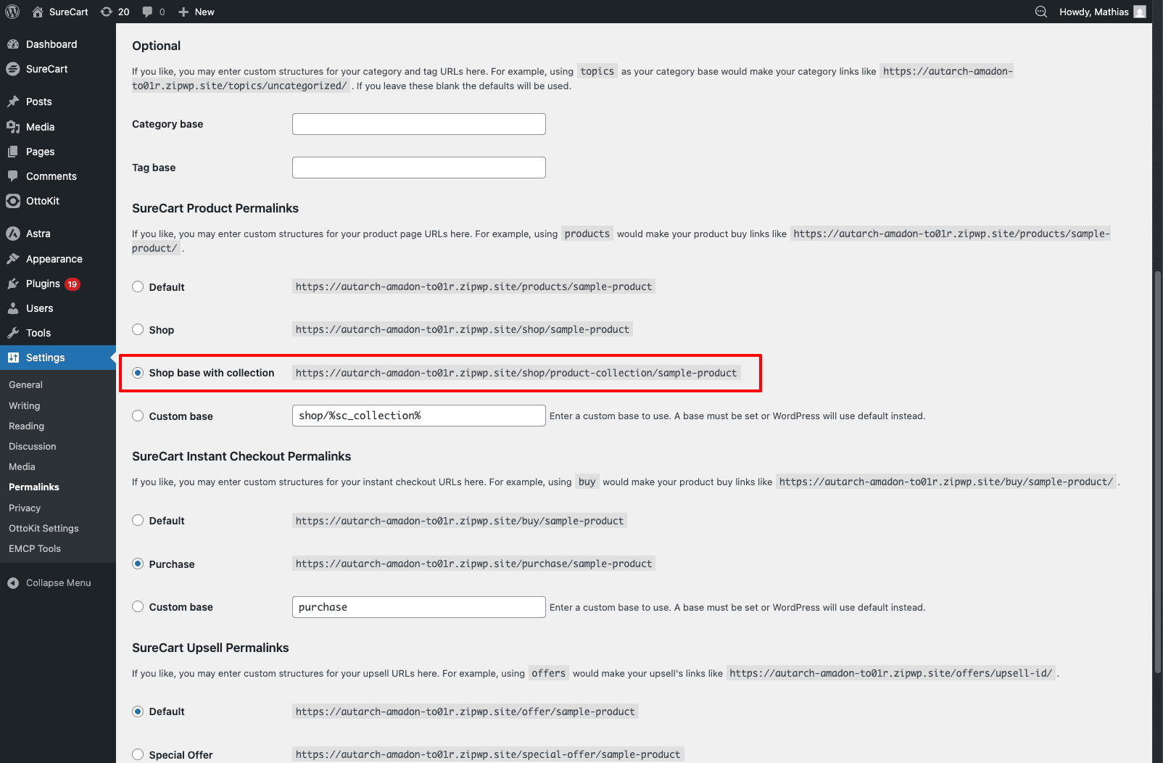
Task: Select Purchase instant checkout radio
Action: coord(138,564)
